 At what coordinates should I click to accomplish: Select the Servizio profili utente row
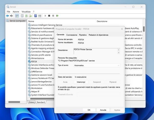41,55
